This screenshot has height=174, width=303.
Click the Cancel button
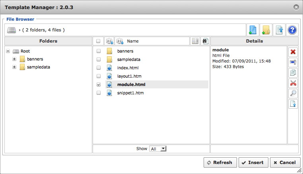pos(285,162)
